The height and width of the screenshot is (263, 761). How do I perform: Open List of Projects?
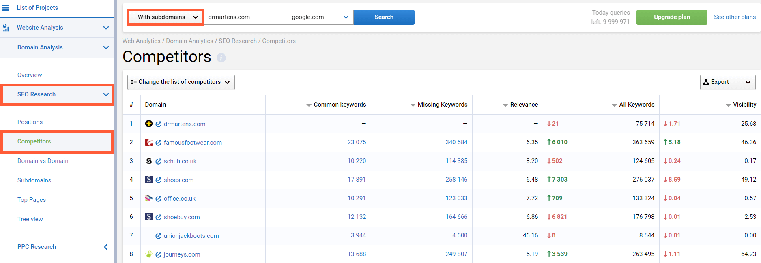tap(37, 8)
